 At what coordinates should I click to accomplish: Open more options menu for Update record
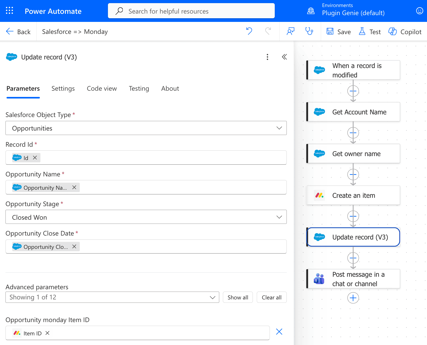coord(267,57)
